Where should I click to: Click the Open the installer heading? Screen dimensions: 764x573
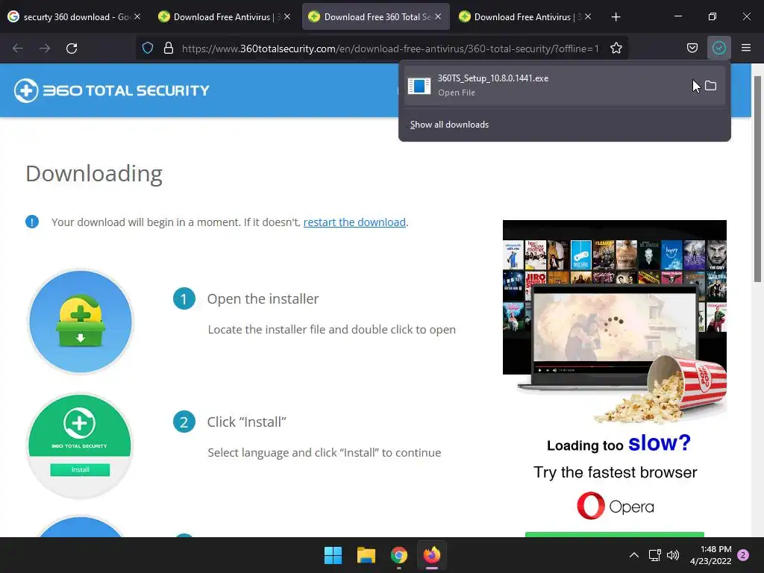(263, 298)
